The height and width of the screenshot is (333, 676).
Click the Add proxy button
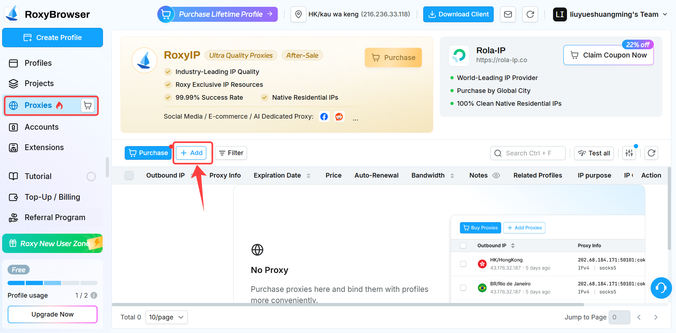click(191, 153)
